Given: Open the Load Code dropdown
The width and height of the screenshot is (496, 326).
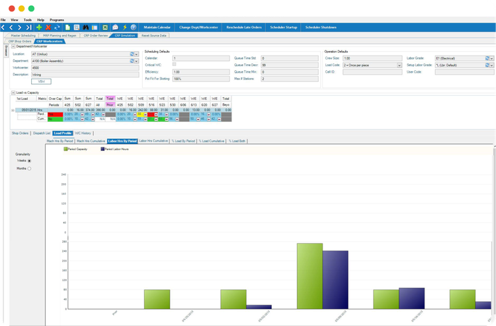Looking at the screenshot, I should click(x=399, y=65).
